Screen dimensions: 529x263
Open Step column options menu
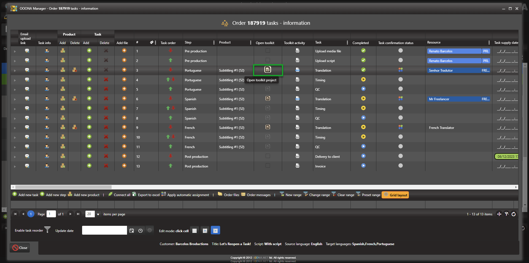coord(214,43)
